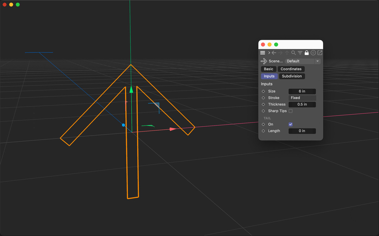Viewport: 379px width, 236px height.
Task: Click the forward navigation arrow icon
Action: (x=280, y=53)
